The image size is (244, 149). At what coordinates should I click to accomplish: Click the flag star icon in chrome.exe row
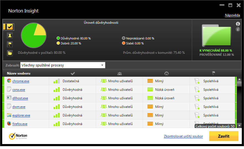point(197,81)
